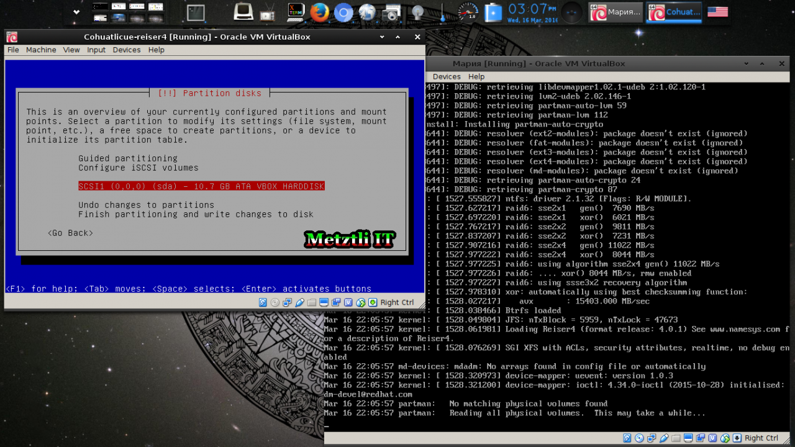
Task: Activate the Go Back button
Action: 70,233
